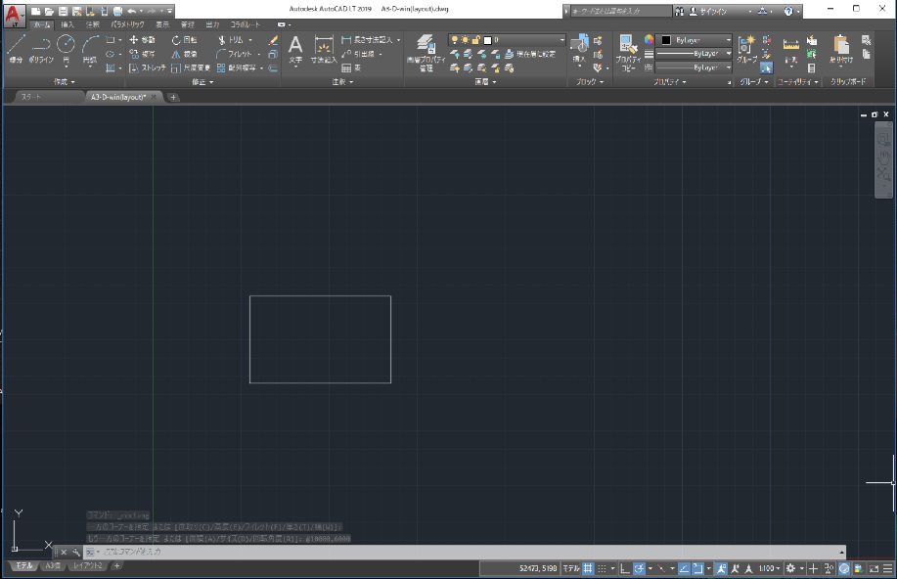
Task: Select the Circle (円) tool
Action: coord(66,48)
